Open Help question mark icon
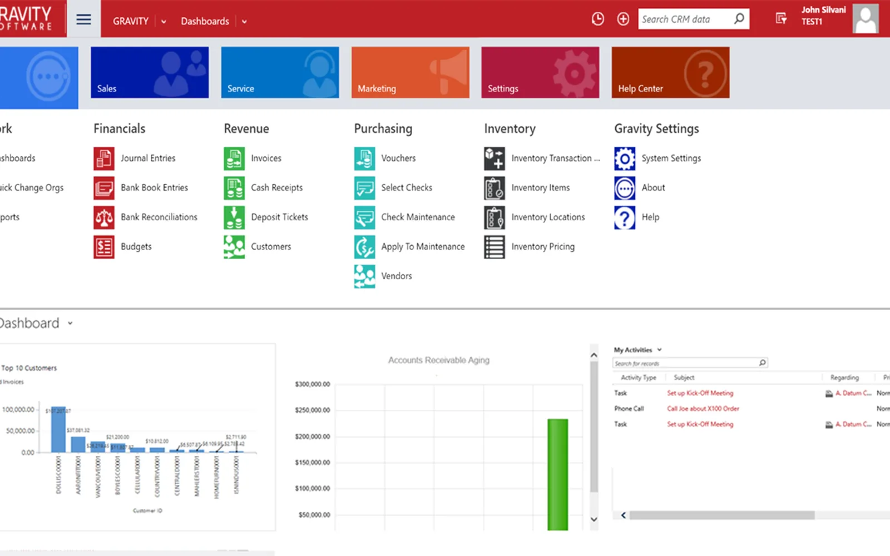Image resolution: width=890 pixels, height=556 pixels. point(625,217)
